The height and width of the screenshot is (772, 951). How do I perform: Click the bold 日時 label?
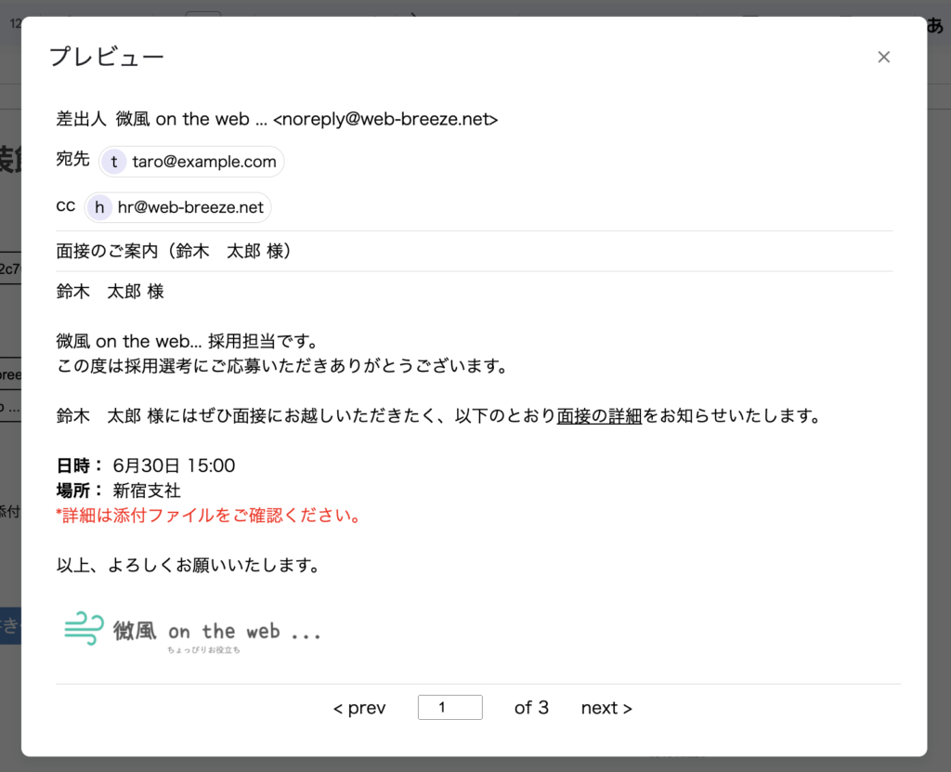click(73, 465)
